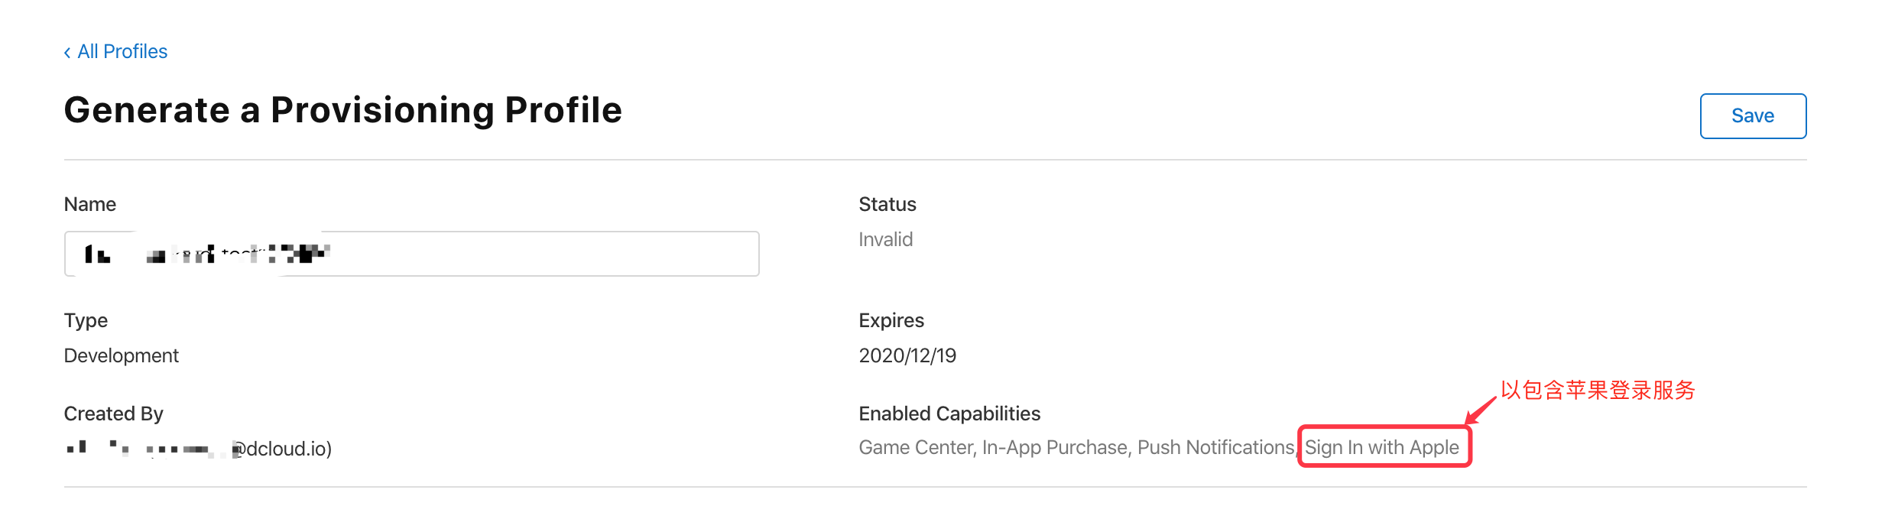
Task: Click the Game Center capability text
Action: pos(915,447)
